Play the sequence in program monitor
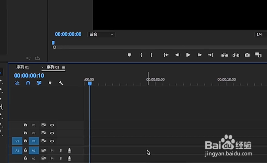267x163 pixels. pyautogui.click(x=188, y=55)
